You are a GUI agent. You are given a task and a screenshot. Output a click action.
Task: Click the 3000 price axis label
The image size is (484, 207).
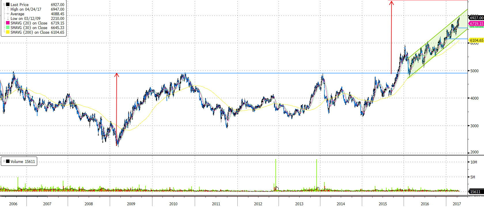point(474,126)
